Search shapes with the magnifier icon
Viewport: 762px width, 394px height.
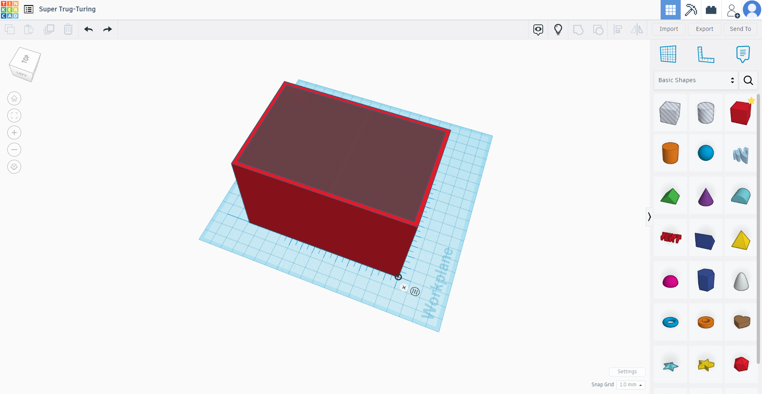coord(748,80)
